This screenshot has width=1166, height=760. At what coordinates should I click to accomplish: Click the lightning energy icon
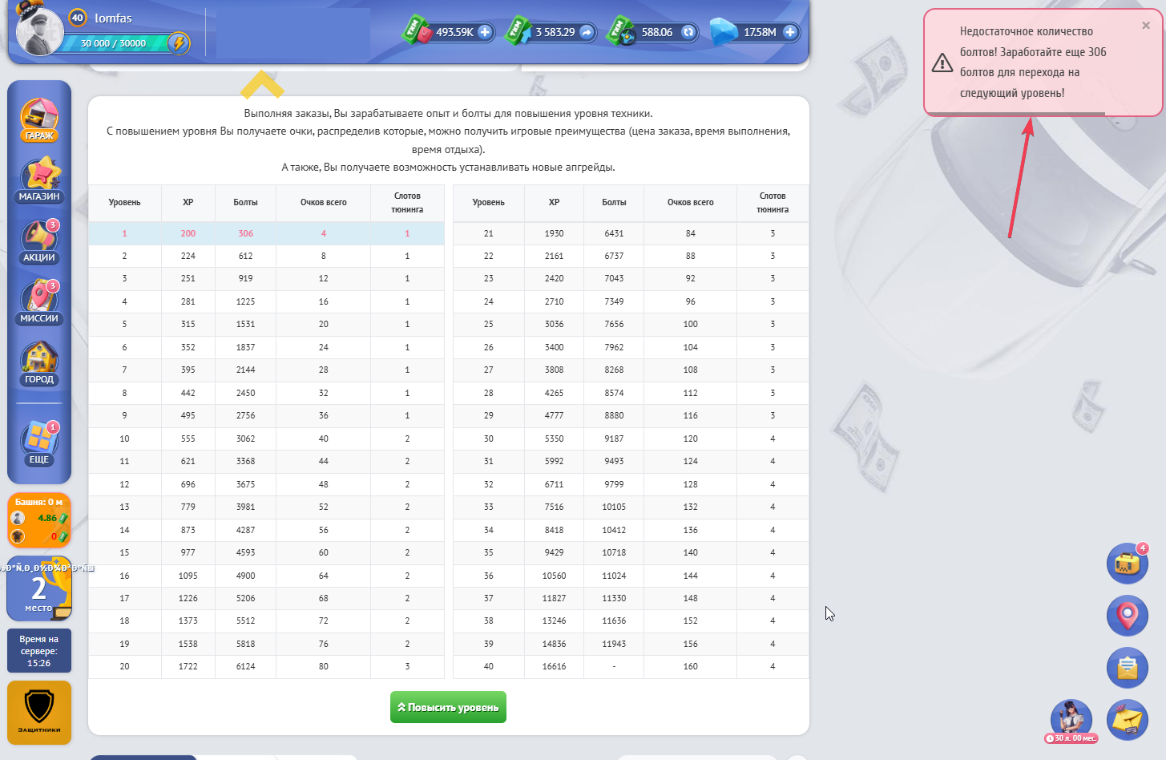point(179,43)
